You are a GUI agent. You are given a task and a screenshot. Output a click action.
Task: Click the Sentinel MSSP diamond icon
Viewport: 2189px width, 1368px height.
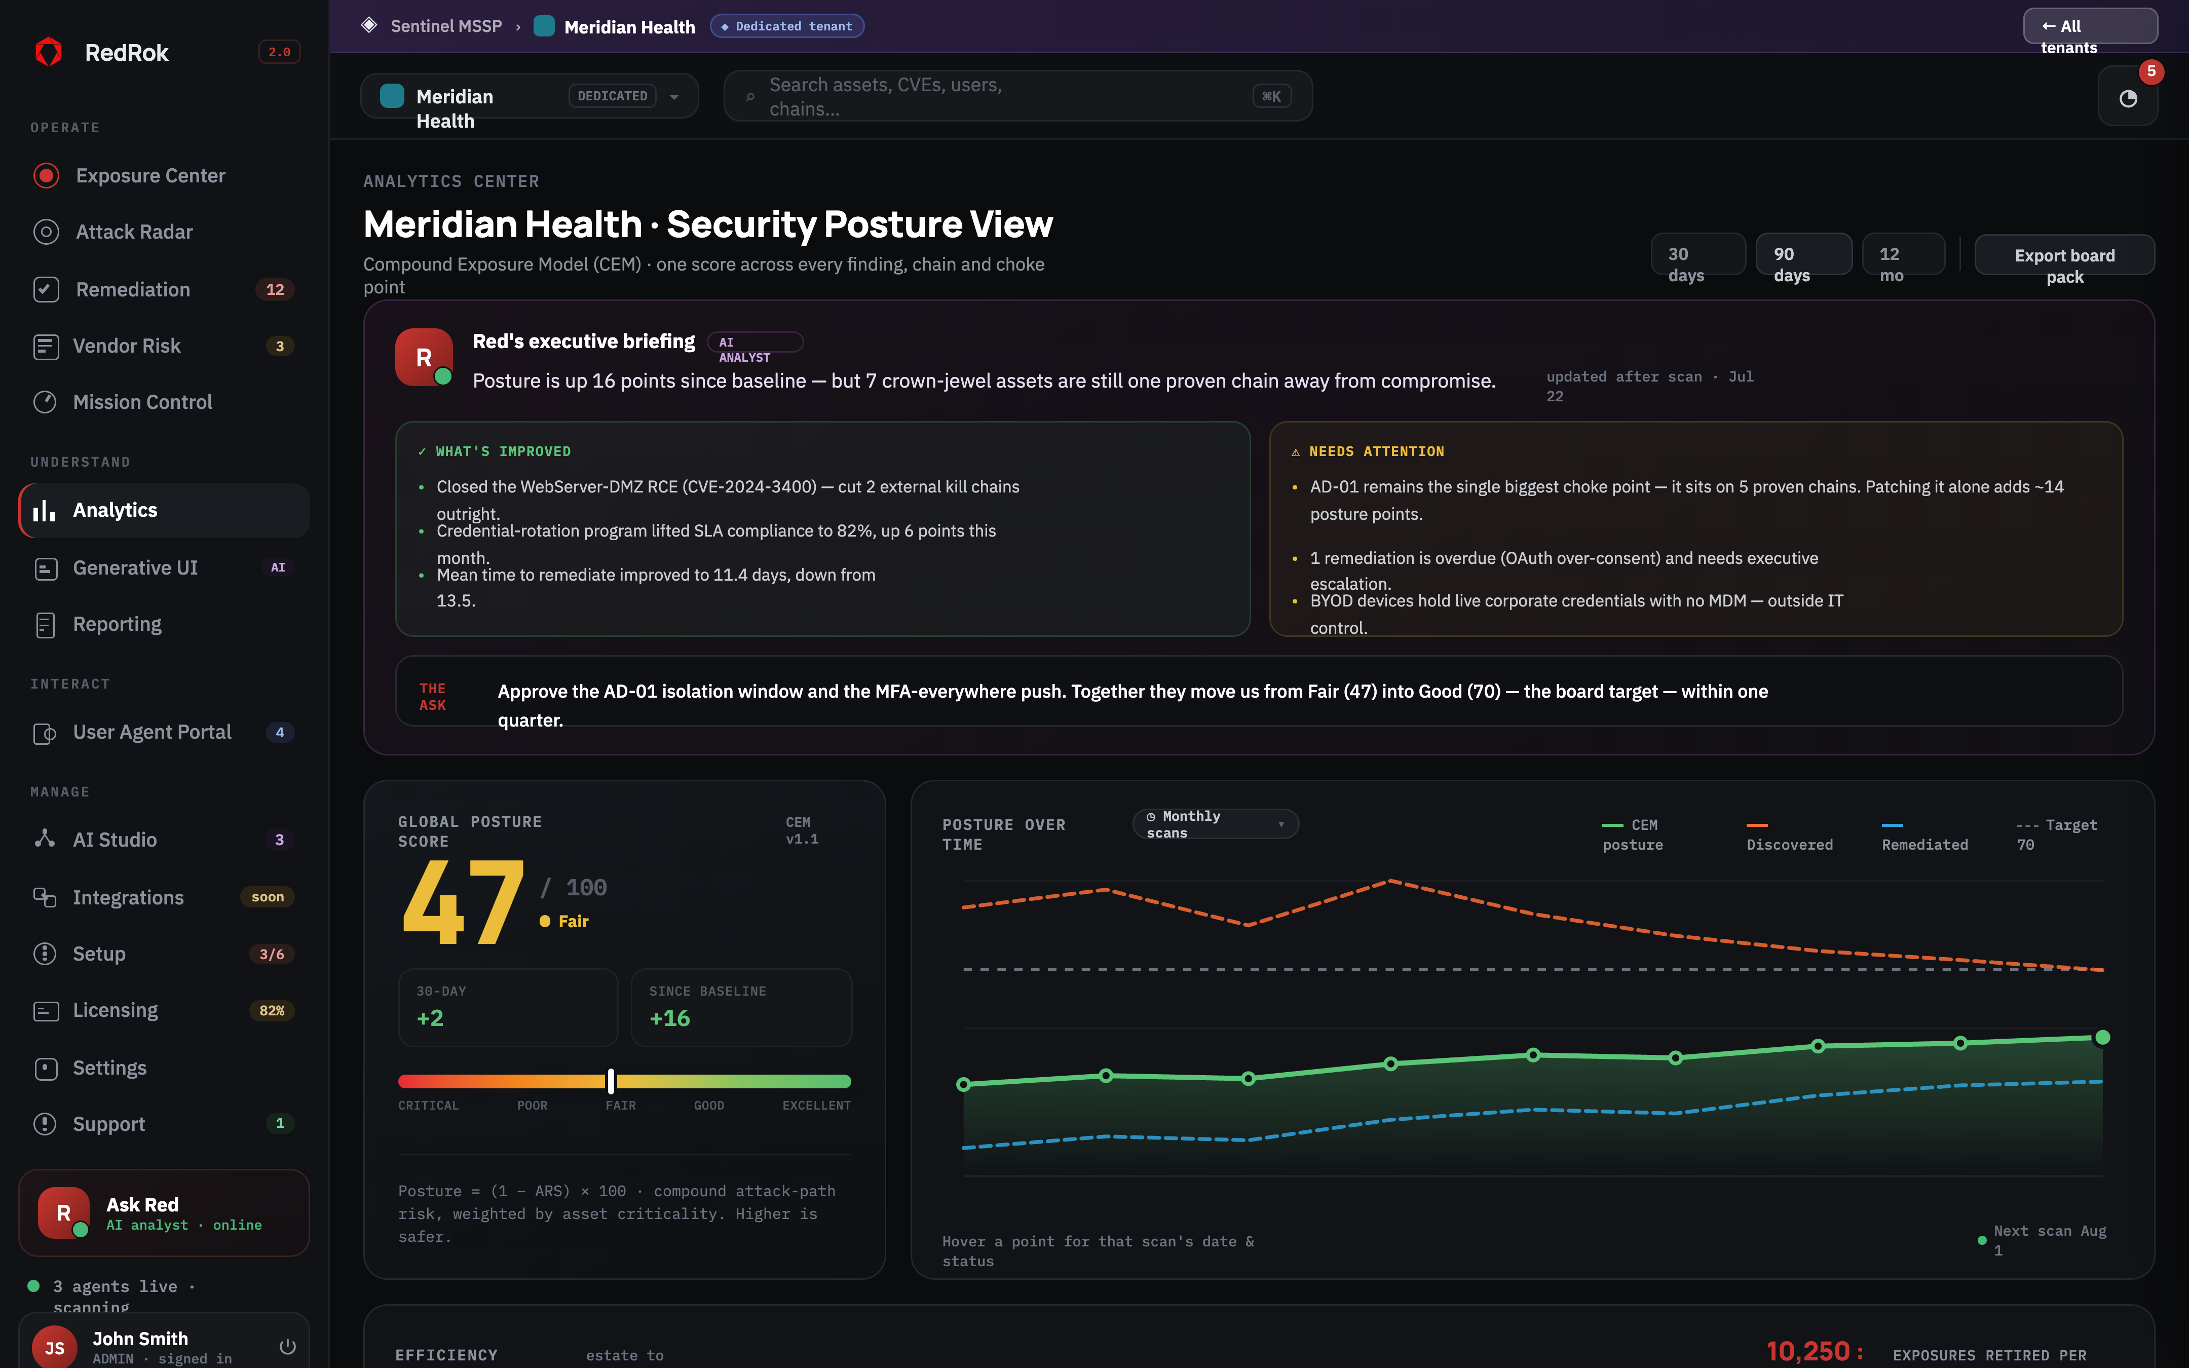(369, 25)
